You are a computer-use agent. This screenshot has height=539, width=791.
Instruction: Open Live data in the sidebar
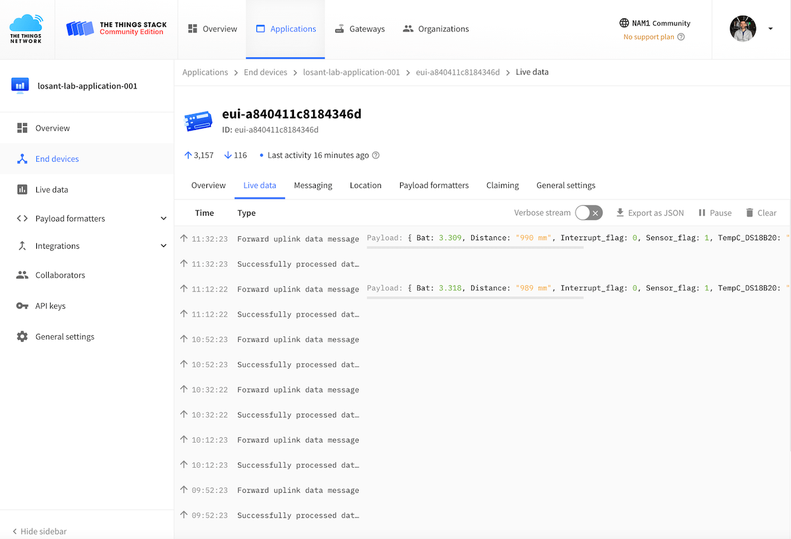(87, 189)
